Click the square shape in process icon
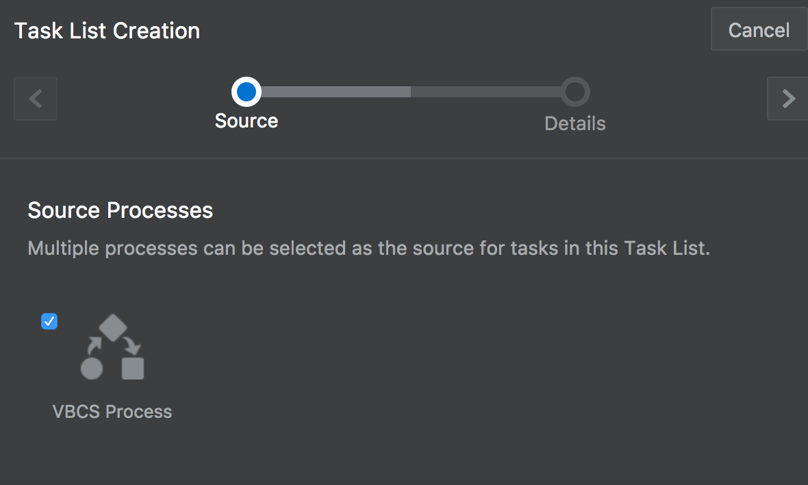808x485 pixels. click(133, 369)
